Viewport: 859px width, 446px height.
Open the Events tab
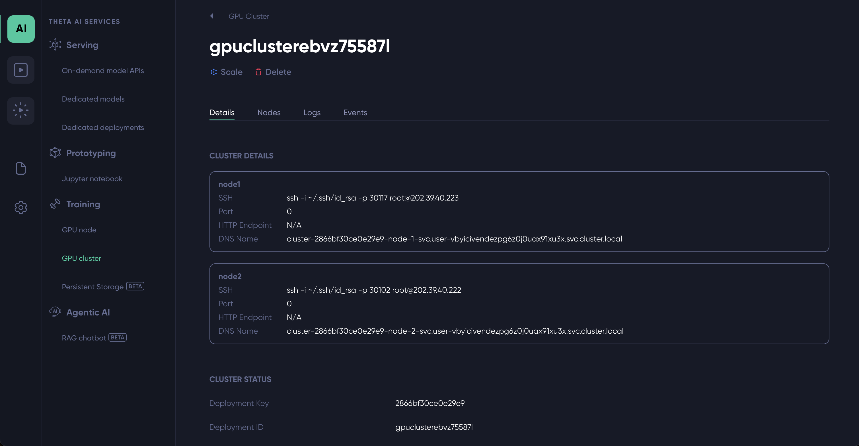tap(355, 113)
